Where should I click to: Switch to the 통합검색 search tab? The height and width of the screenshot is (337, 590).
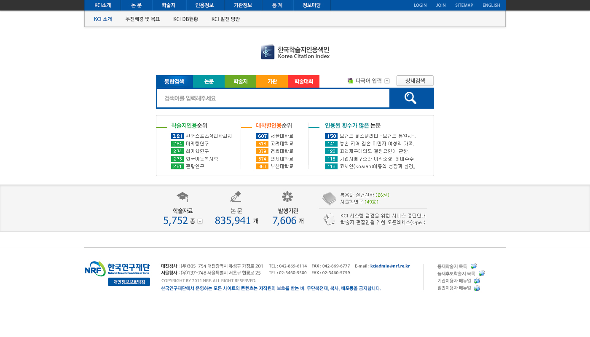point(174,81)
